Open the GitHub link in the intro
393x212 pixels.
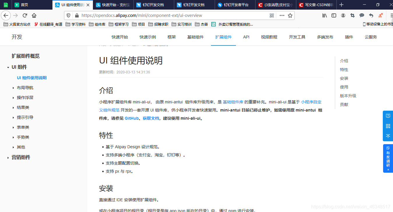pos(131,118)
